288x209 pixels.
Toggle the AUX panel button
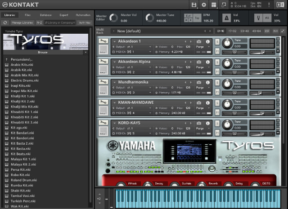click(275, 31)
